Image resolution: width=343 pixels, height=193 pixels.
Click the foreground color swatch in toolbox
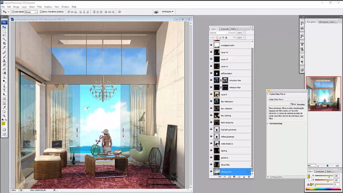click(x=4, y=124)
